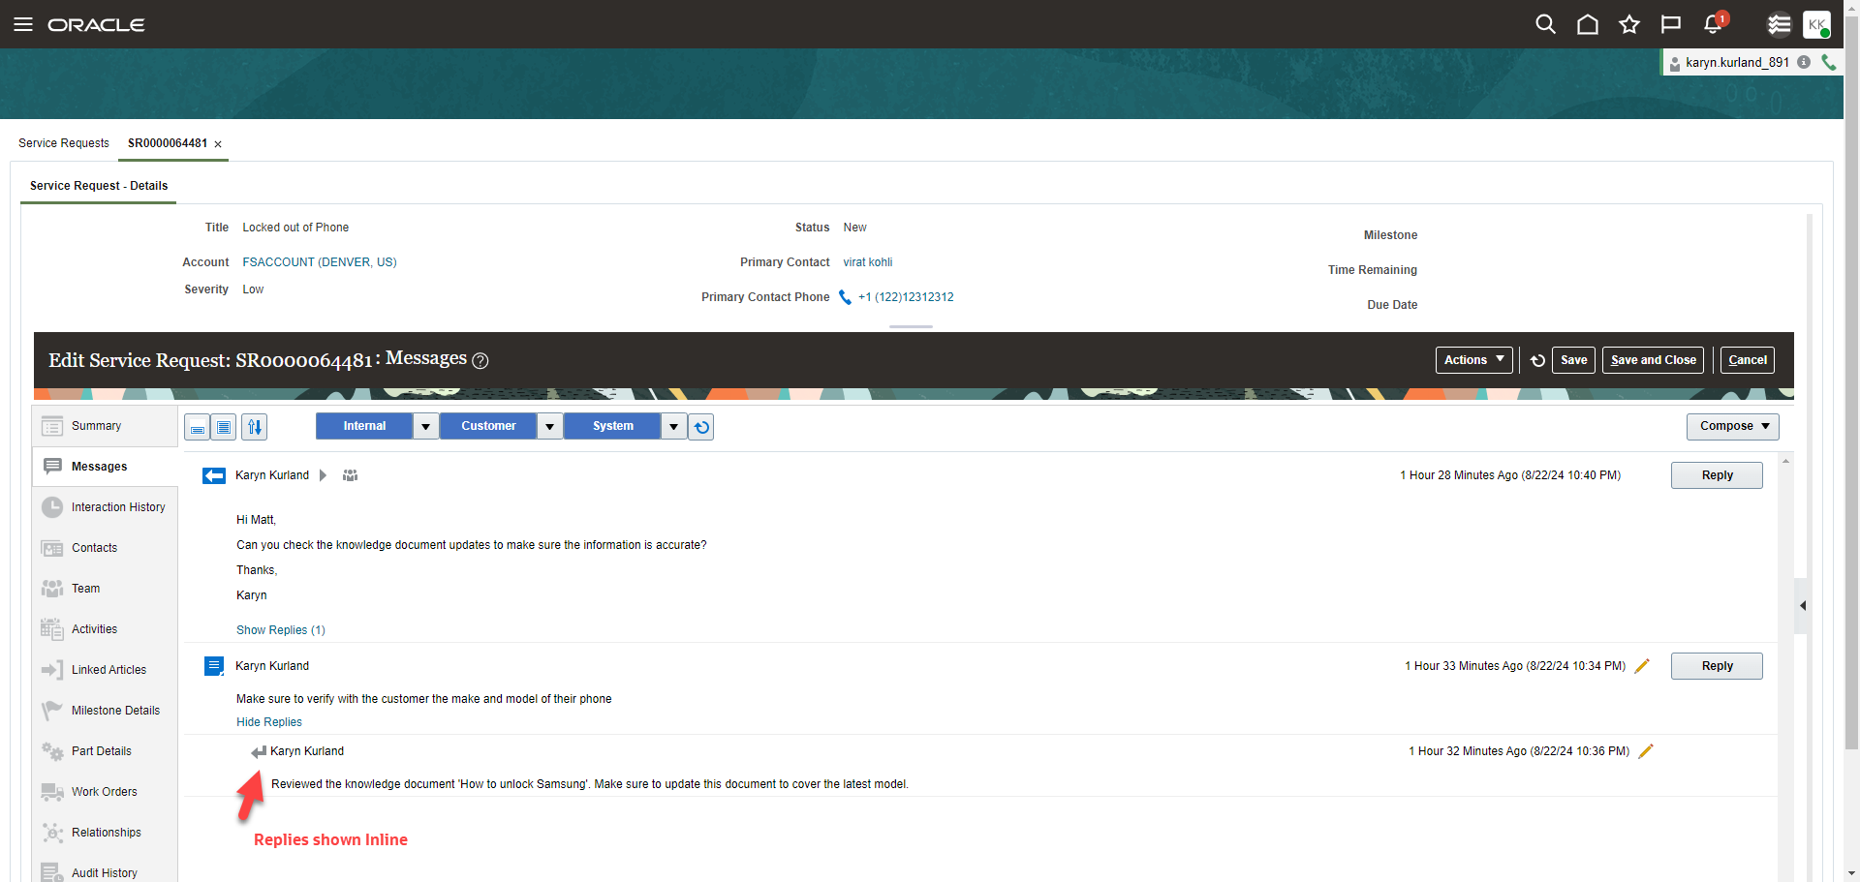
Task: Open the Contacts side tab
Action: click(x=105, y=548)
